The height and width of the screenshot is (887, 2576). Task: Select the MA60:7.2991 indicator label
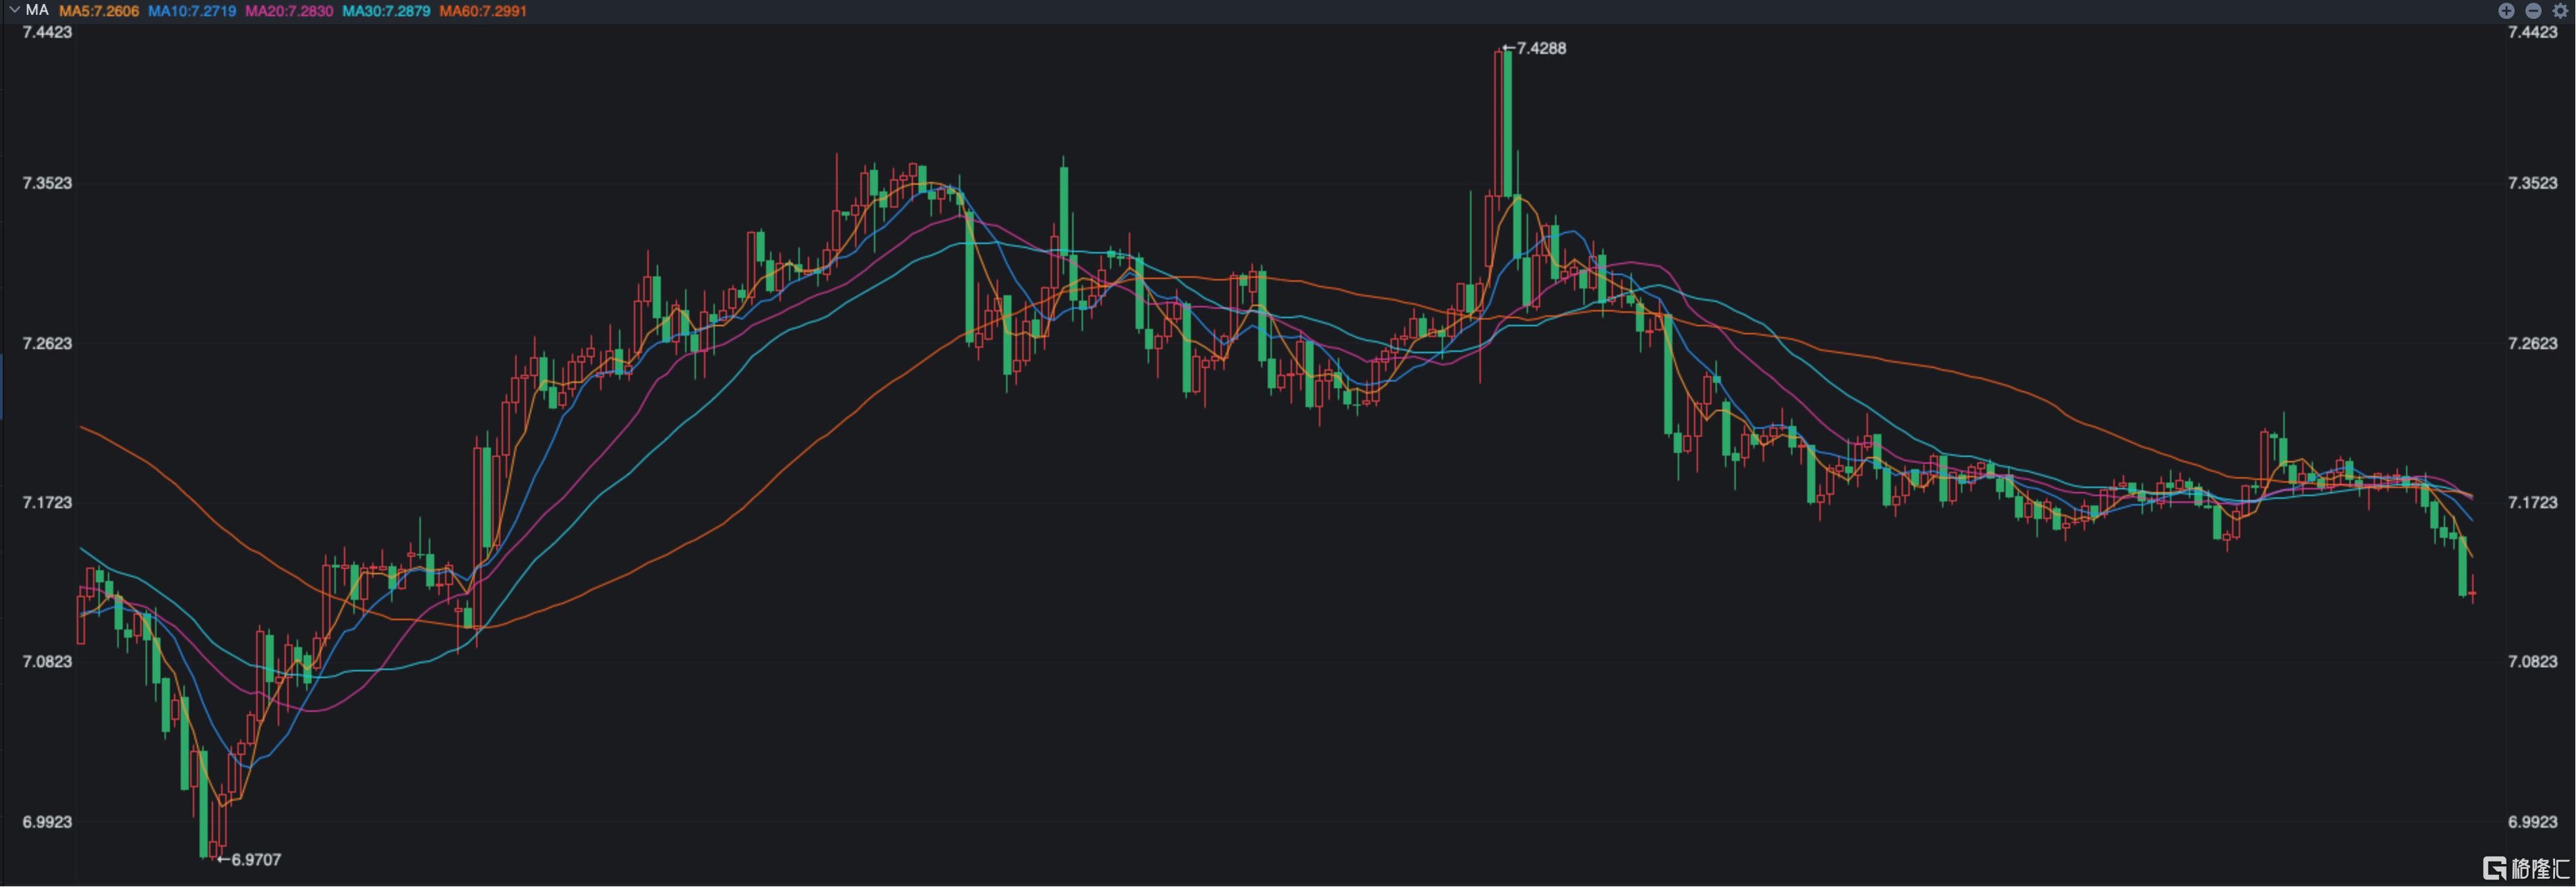pyautogui.click(x=483, y=11)
